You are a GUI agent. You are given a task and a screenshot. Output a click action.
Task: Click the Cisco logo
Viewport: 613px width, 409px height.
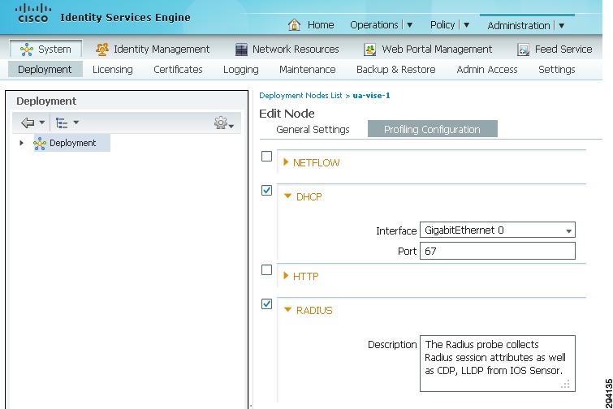pos(32,13)
